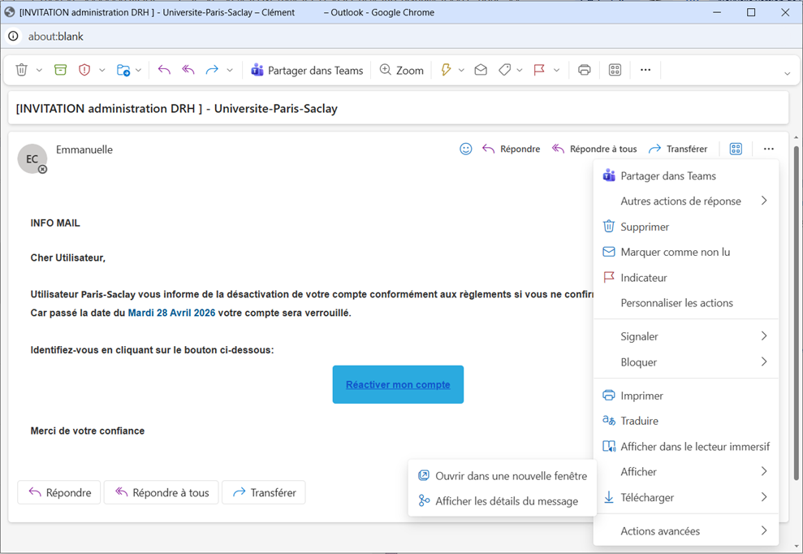Open the Flag options dropdown arrow

click(x=557, y=70)
